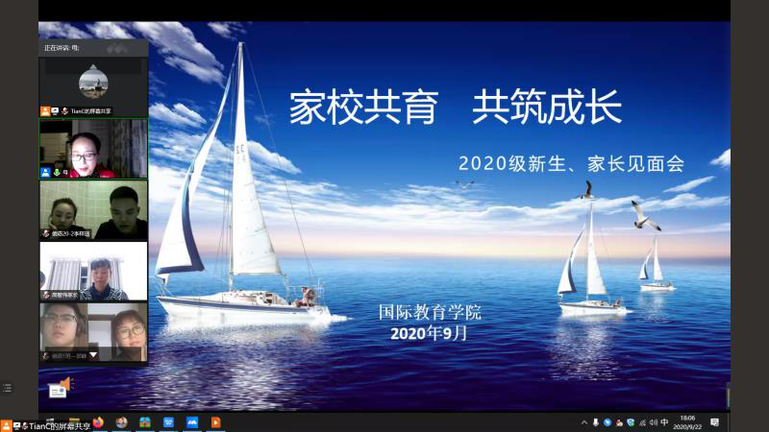Click the list icon at left edge

tap(7, 388)
